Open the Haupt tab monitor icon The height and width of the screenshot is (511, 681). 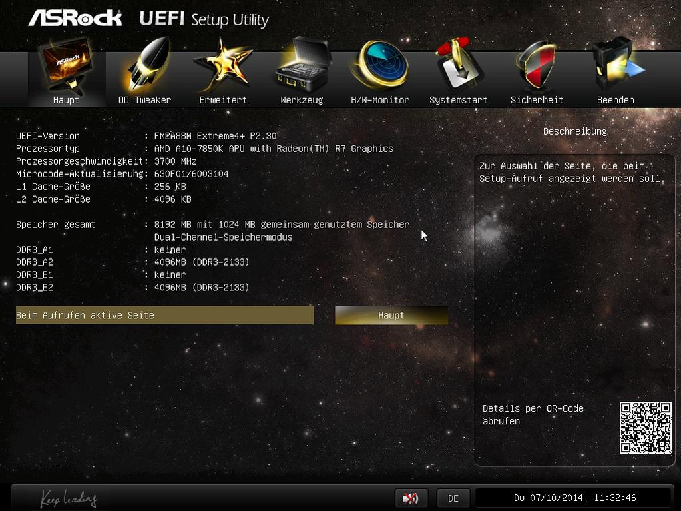(66, 65)
